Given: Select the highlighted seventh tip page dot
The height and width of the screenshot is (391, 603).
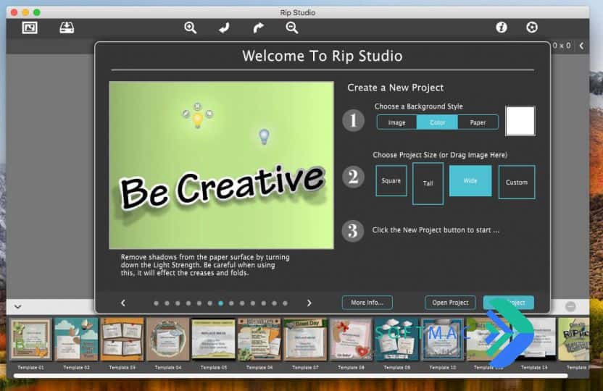Looking at the screenshot, I should click(221, 303).
